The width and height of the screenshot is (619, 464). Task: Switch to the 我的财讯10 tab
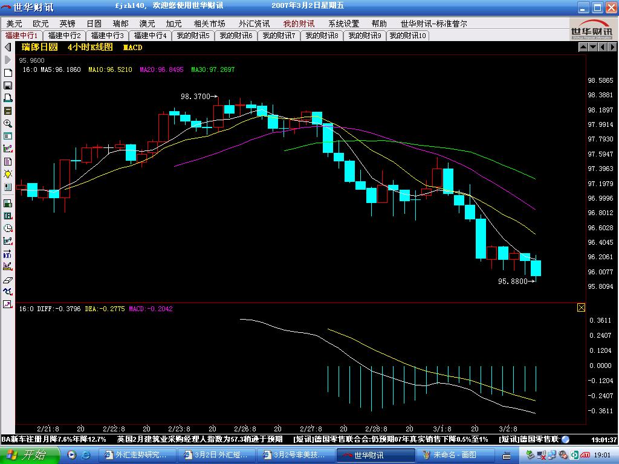(x=408, y=36)
